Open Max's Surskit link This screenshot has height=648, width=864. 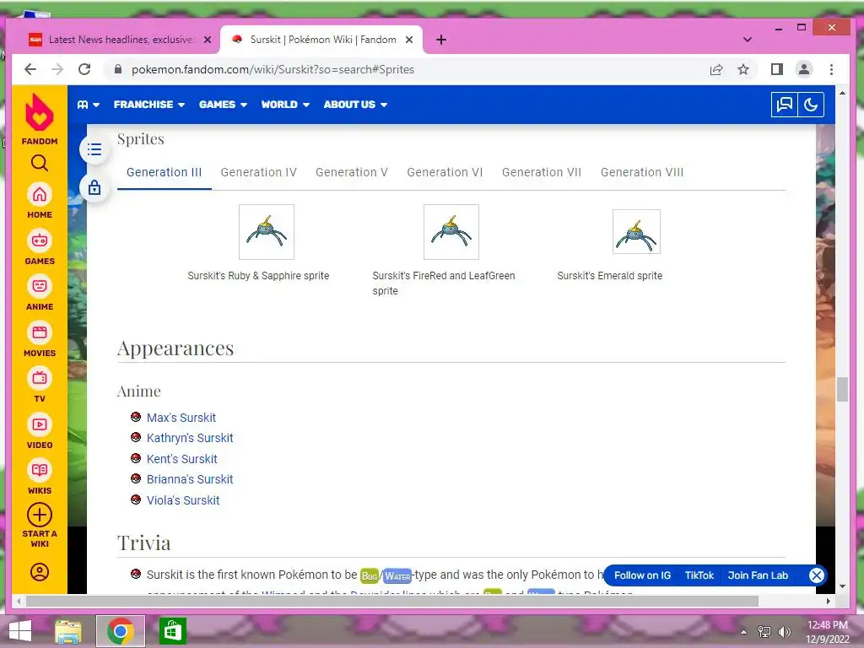pos(181,418)
